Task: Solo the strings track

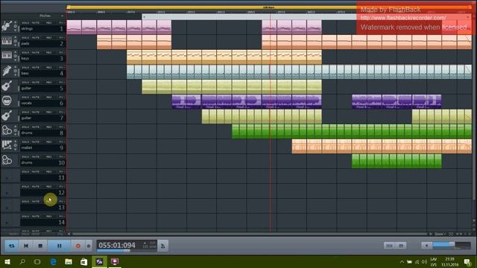Action: (25, 23)
